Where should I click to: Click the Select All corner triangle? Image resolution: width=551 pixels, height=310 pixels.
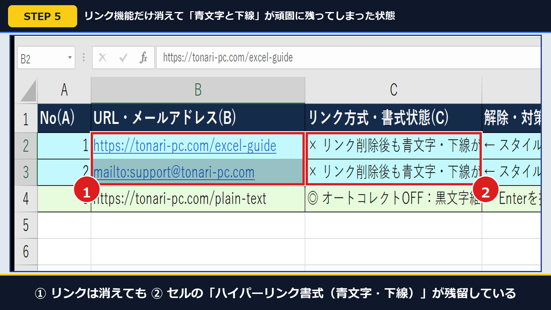(28, 91)
